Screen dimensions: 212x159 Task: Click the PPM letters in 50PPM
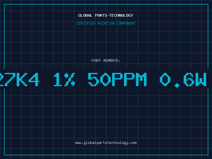coord(129,79)
